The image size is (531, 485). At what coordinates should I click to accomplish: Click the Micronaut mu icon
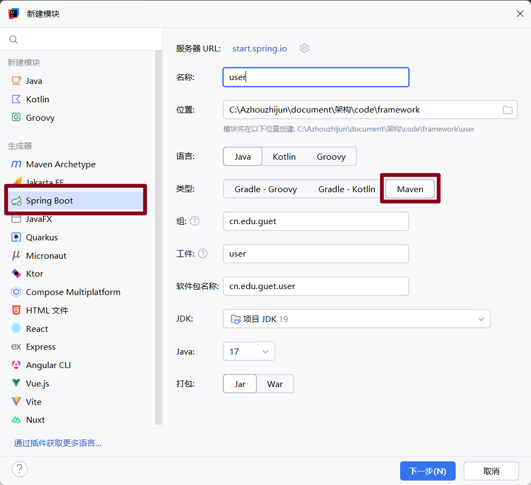click(x=16, y=255)
